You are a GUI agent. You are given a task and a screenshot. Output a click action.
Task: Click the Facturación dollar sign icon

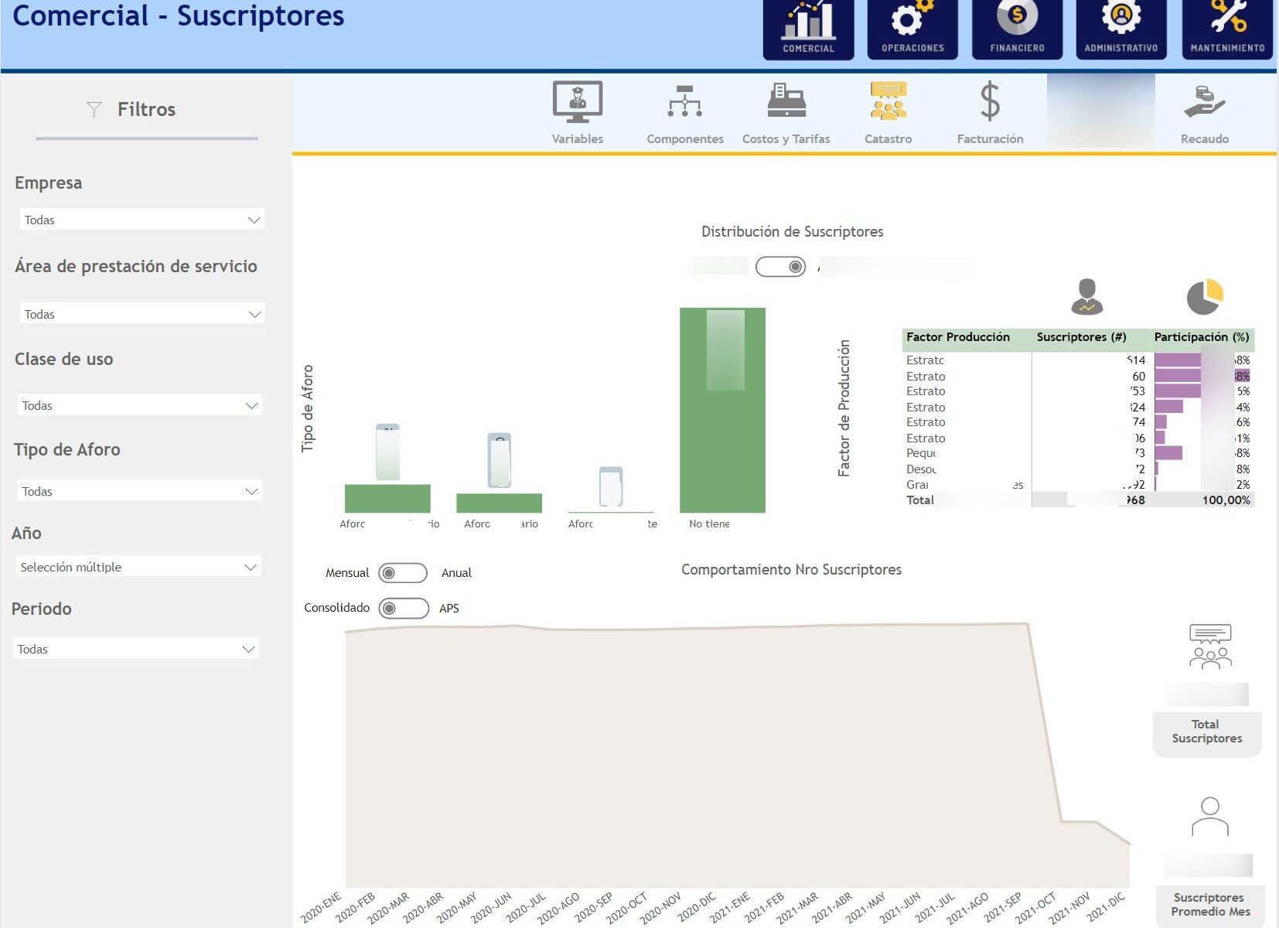tap(990, 103)
